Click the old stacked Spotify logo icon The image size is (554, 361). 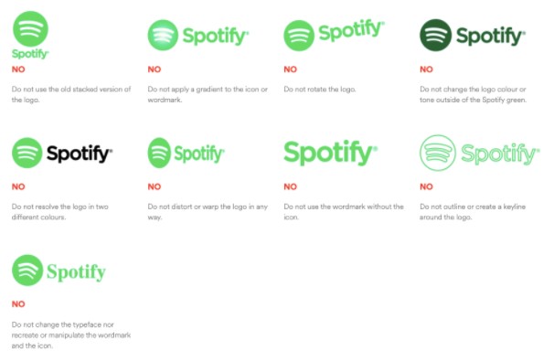[30, 28]
